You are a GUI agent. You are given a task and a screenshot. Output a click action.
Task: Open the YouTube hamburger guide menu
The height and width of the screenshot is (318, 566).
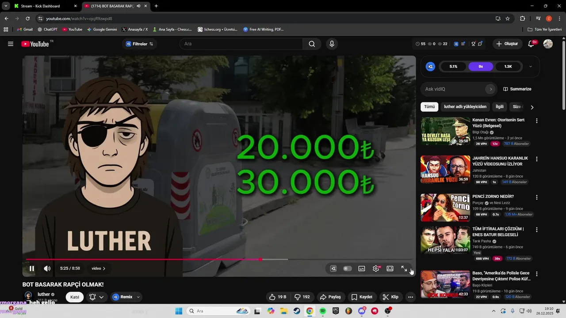pos(11,44)
